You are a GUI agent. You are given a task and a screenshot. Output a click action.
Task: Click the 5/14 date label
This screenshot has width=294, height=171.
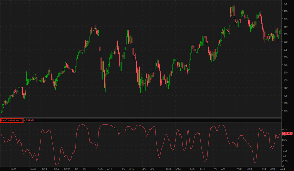[178, 169]
